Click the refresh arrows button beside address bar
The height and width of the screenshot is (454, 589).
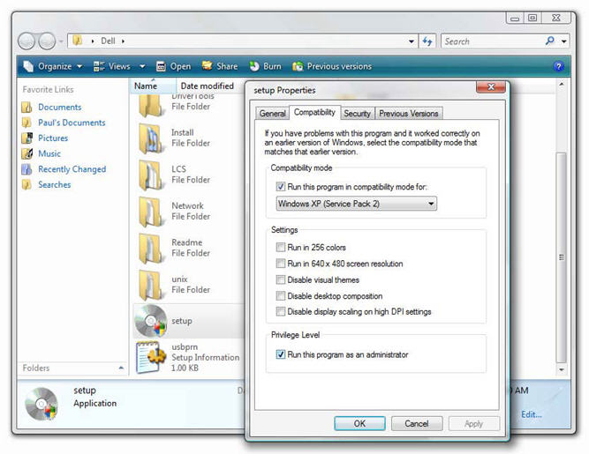coord(427,41)
